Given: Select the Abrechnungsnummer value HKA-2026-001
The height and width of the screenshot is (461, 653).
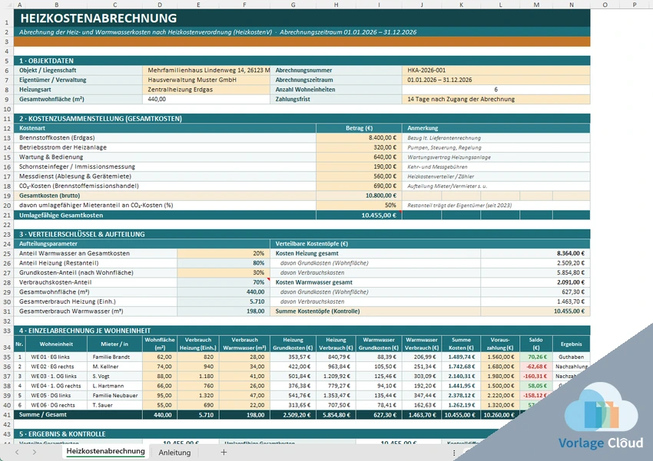Looking at the screenshot, I should (496, 71).
